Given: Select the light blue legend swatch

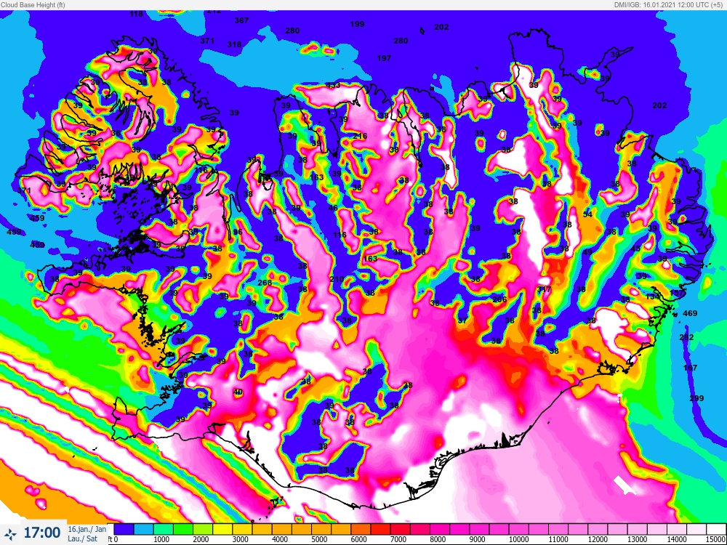Looking at the screenshot, I should click(143, 529).
